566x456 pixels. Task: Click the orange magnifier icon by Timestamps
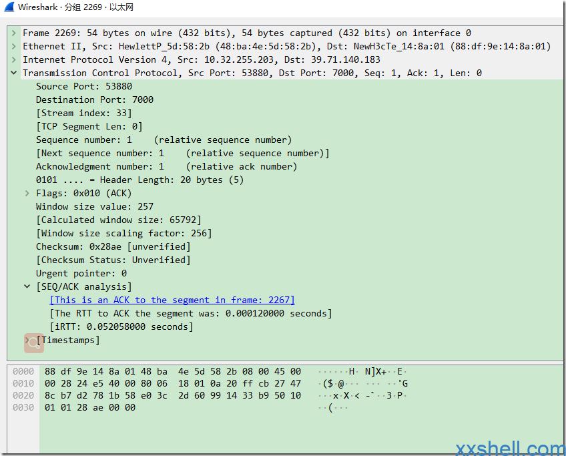pos(34,343)
